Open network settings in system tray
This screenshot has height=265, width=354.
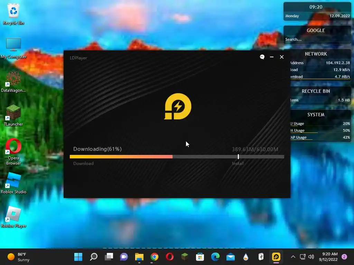tap(302, 257)
